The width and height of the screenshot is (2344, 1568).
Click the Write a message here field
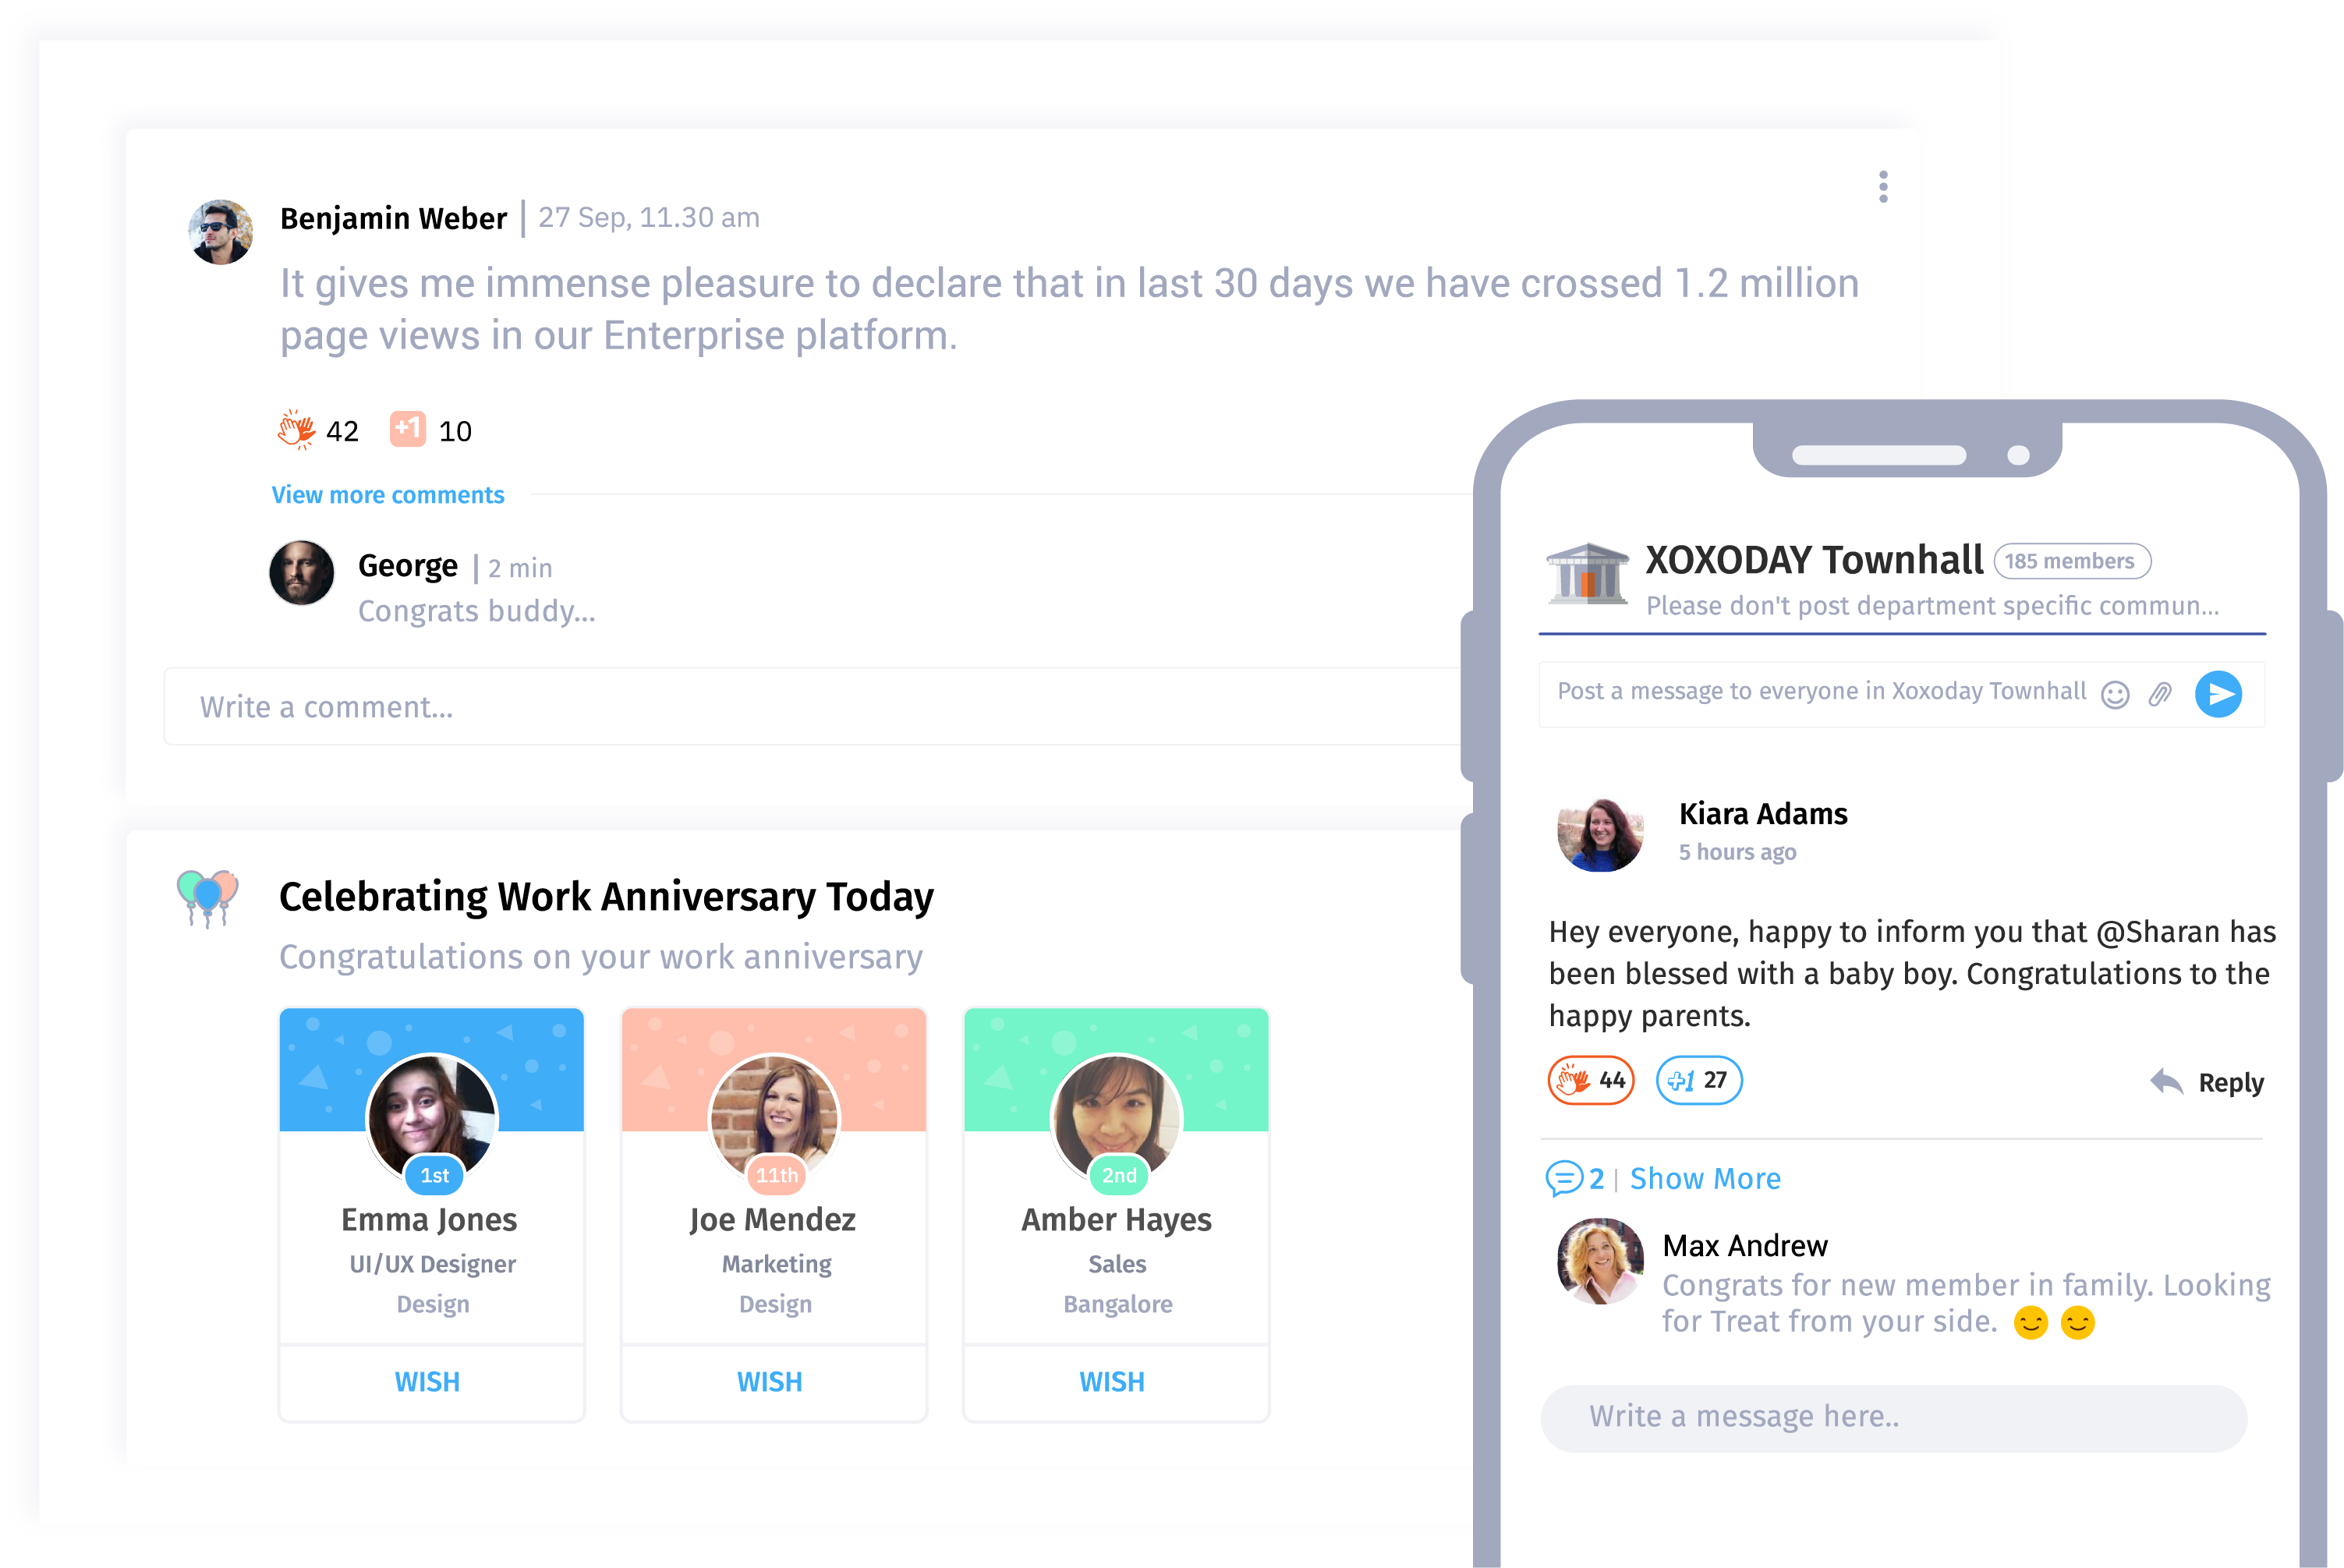click(1894, 1417)
